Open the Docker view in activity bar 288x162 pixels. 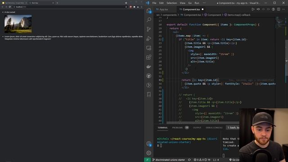tap(149, 67)
